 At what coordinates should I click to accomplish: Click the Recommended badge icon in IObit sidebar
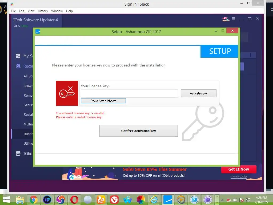tap(18, 66)
